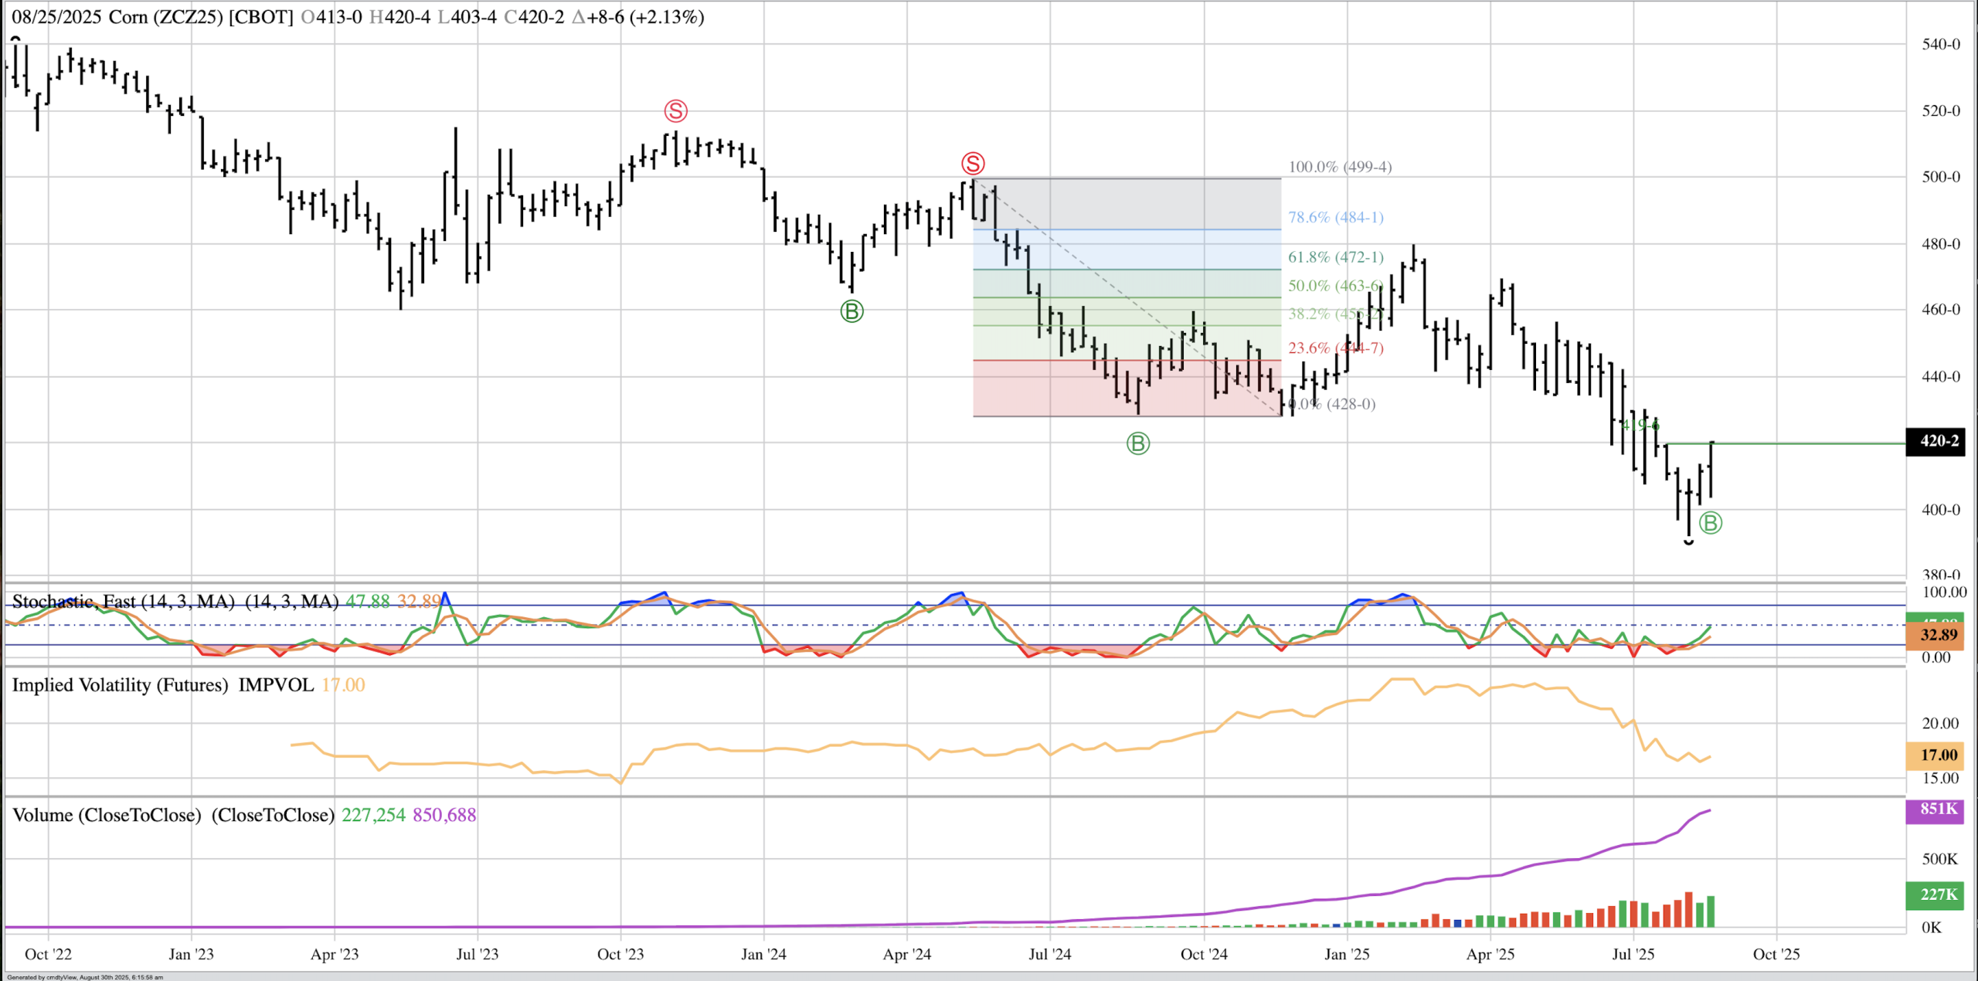
Task: Click the purple 851K open interest tag
Action: tap(1934, 809)
